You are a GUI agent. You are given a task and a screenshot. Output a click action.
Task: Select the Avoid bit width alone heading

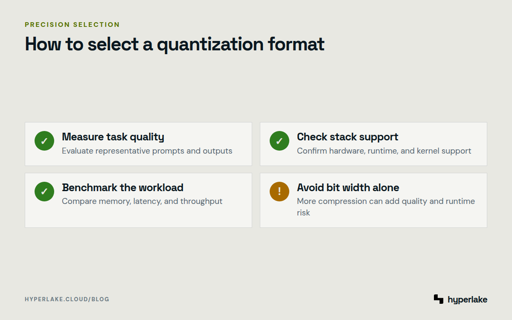pyautogui.click(x=348, y=188)
